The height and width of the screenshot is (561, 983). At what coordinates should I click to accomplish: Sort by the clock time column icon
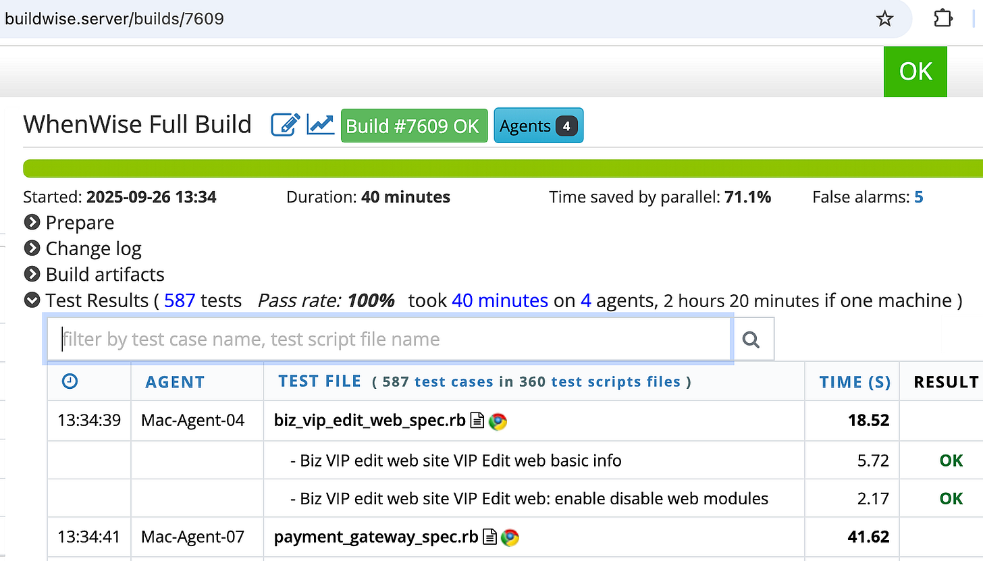pyautogui.click(x=70, y=381)
